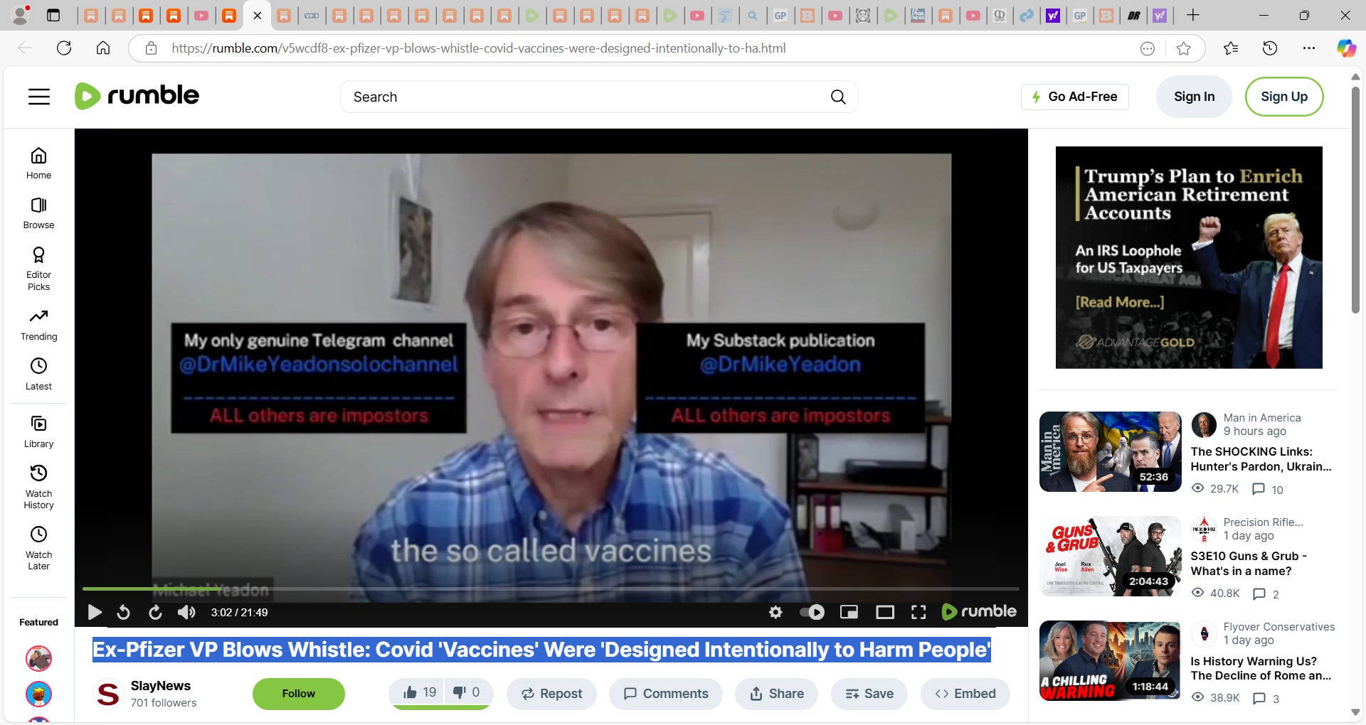Open the Trump retirement accounts ad
Image resolution: width=1366 pixels, height=725 pixels.
(x=1189, y=257)
